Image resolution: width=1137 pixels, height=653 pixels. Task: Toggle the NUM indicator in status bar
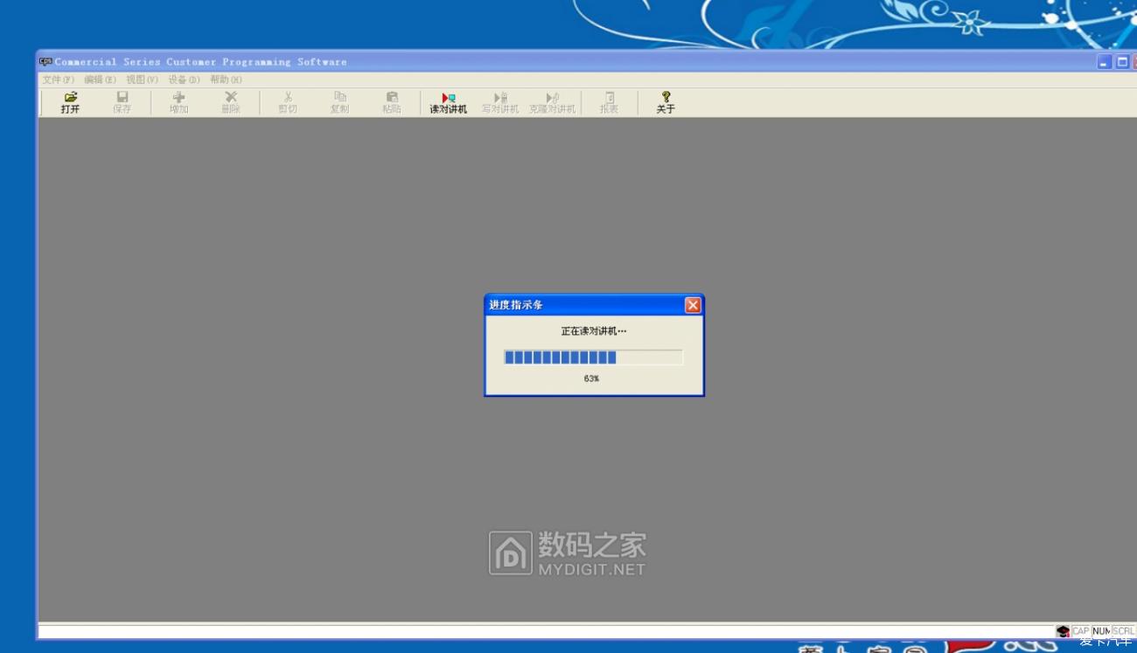pyautogui.click(x=1101, y=630)
